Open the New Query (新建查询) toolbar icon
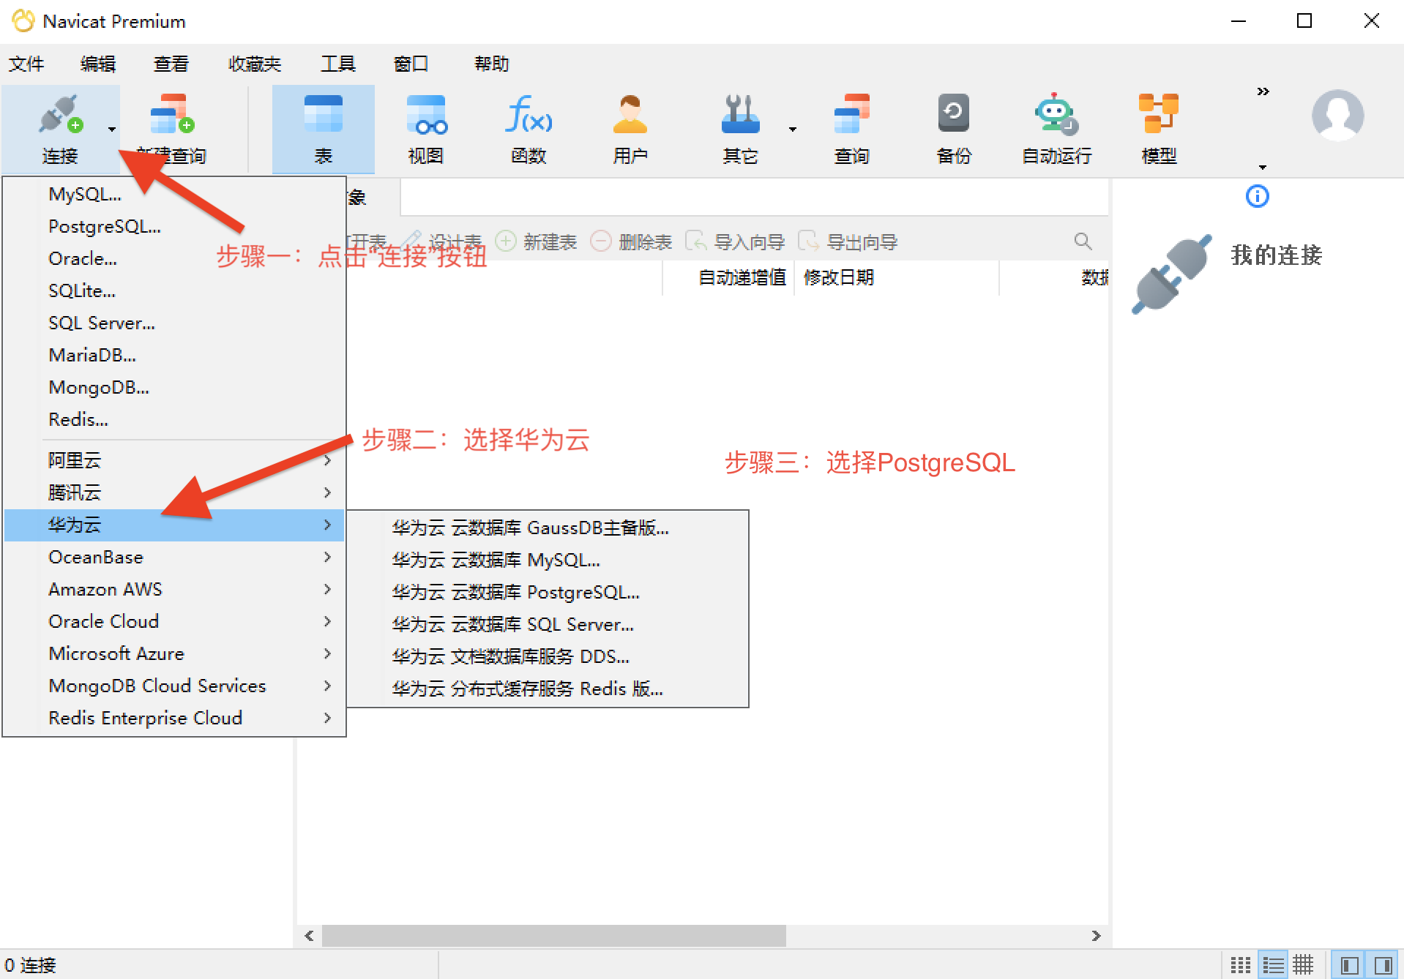 coord(173,113)
